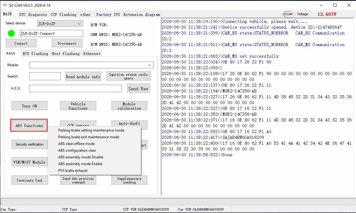Click GWM HWID M8E2-14C256-AB text
Viewport: 356px width, 213px height.
coord(116,35)
